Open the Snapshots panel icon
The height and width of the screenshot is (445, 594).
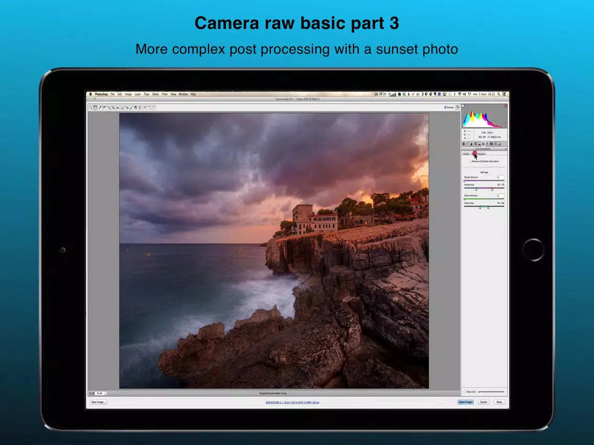click(499, 144)
